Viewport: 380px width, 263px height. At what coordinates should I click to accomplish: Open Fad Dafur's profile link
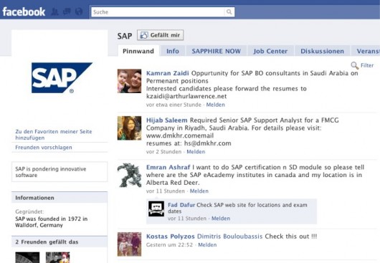coord(181,205)
